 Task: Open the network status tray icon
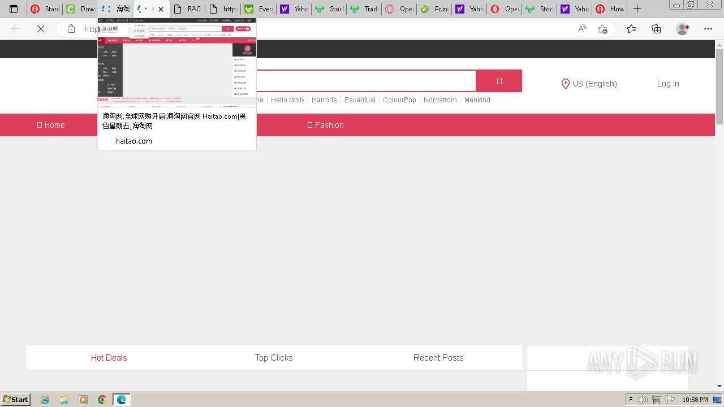[x=657, y=400]
